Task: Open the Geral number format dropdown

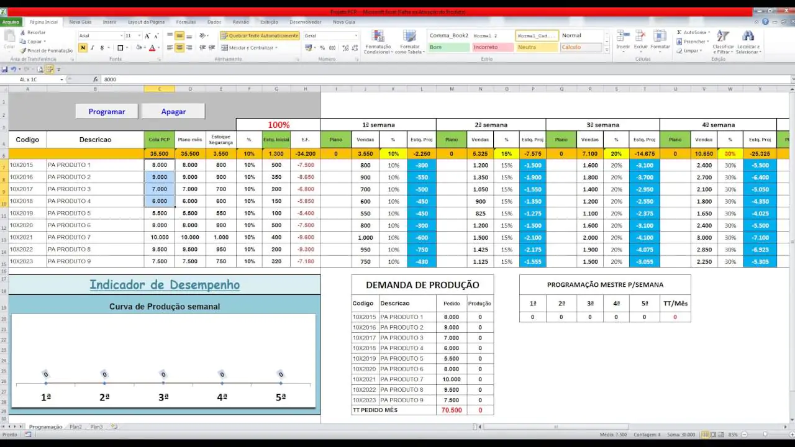Action: pos(356,36)
